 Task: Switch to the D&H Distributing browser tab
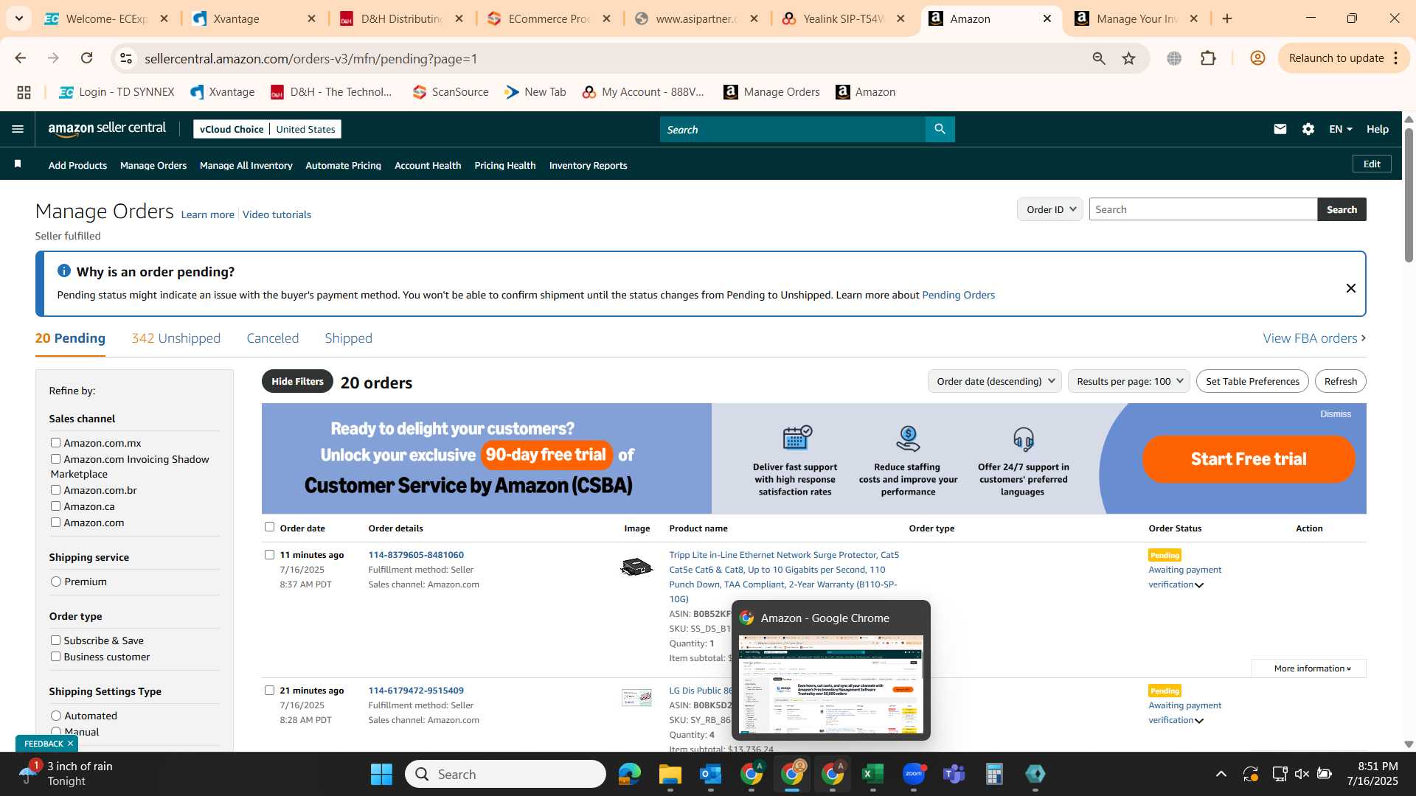[x=402, y=18]
